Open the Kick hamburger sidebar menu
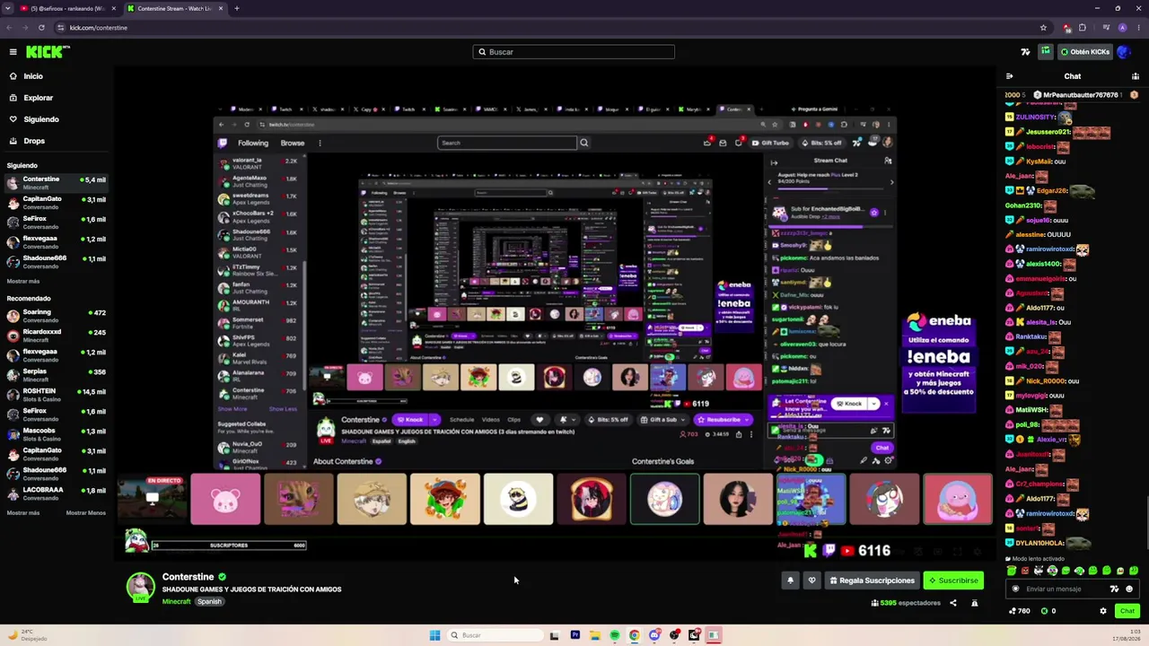 [x=13, y=52]
